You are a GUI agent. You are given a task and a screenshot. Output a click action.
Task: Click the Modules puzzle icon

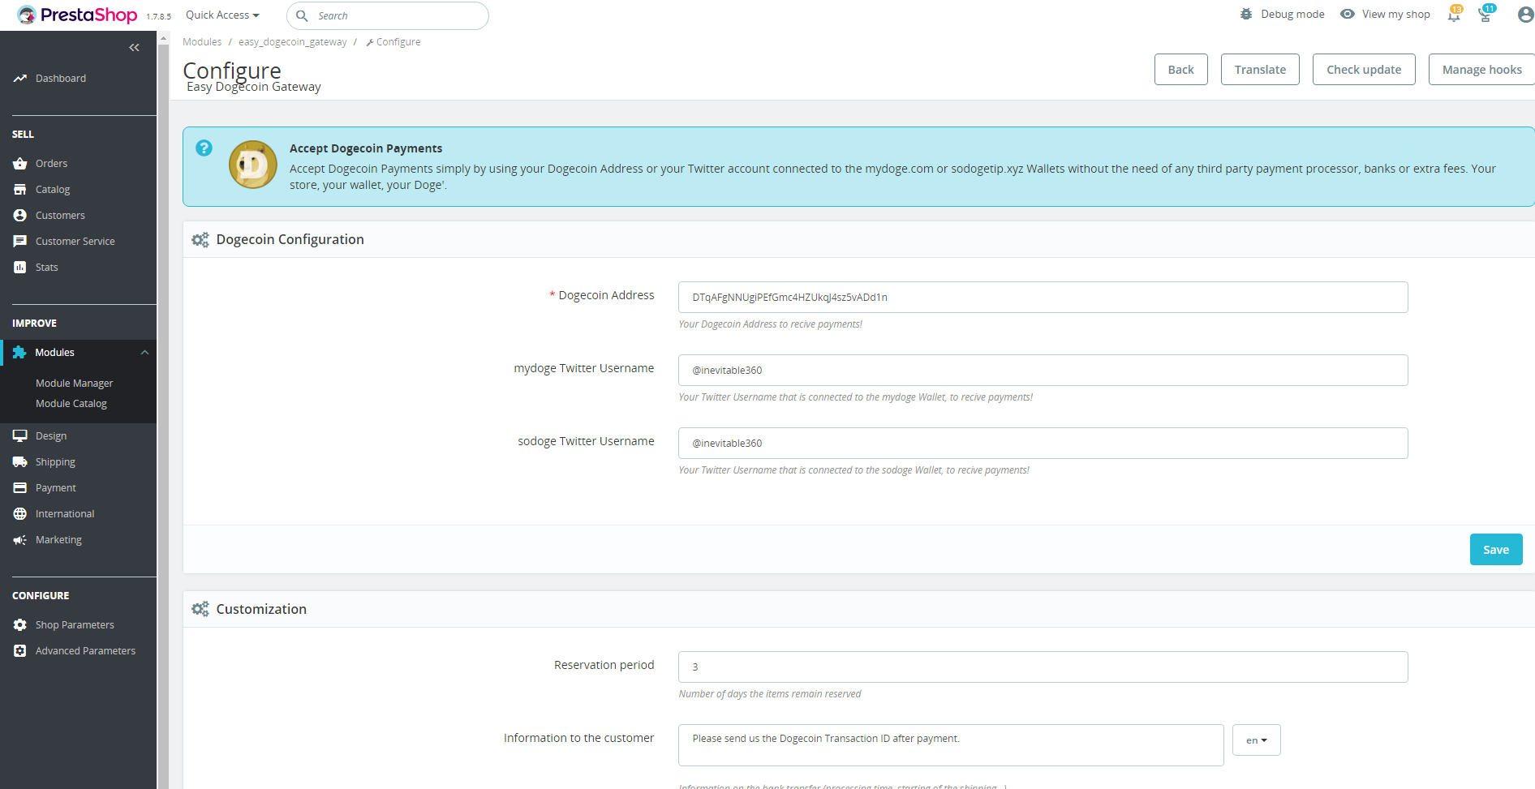[x=19, y=353]
